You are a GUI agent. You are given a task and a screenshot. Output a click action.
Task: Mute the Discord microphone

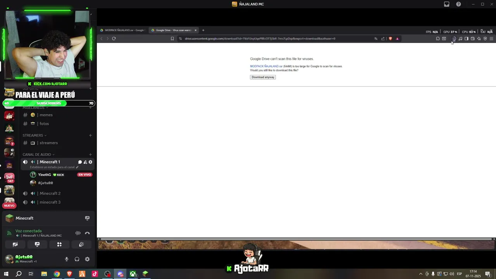coord(67,259)
